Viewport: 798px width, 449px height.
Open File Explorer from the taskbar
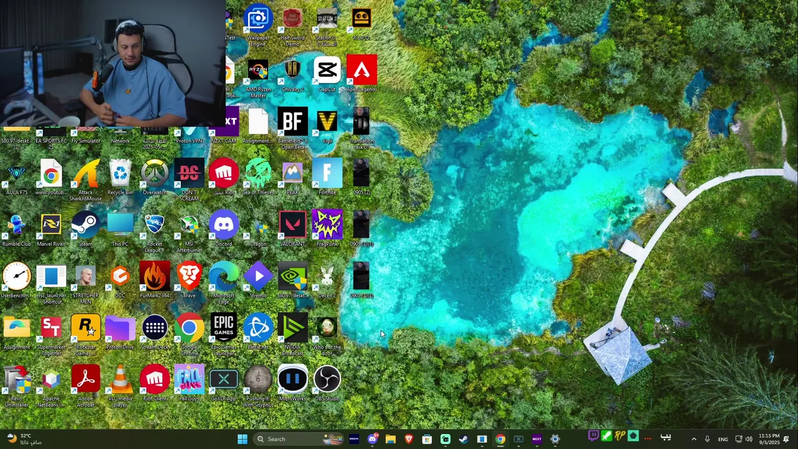tap(390, 439)
